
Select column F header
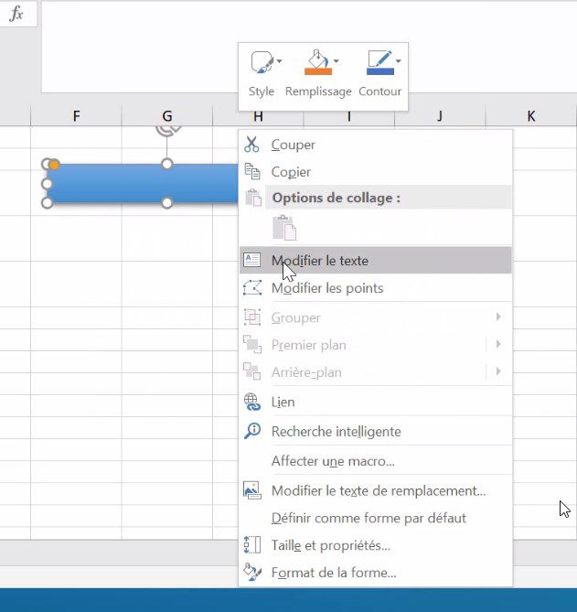click(x=76, y=116)
